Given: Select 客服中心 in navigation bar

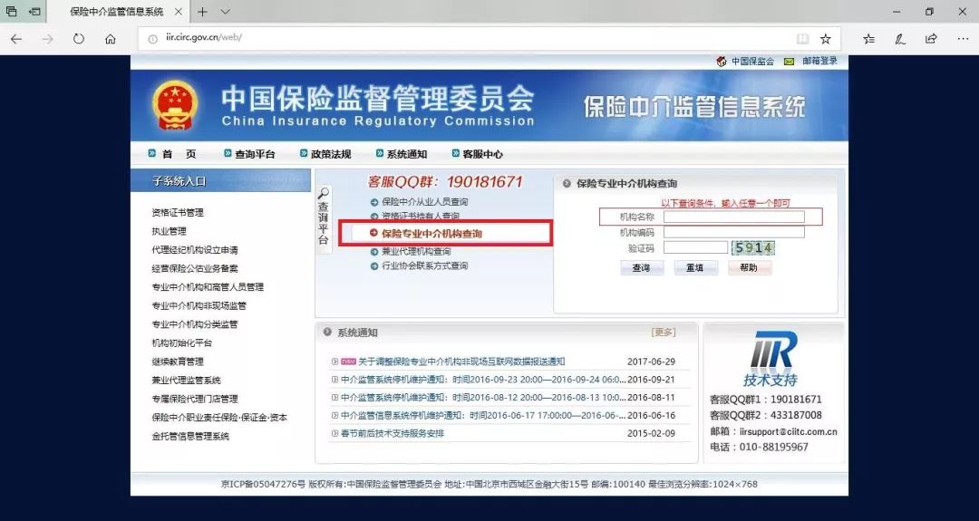Looking at the screenshot, I should tap(482, 153).
